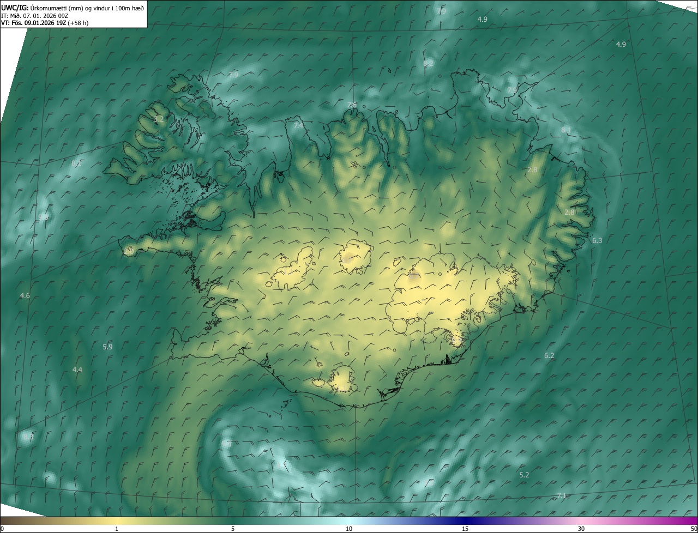
Task: Select the valid time line "VT: Fös. 09.01.2026 19Z"
Action: click(x=34, y=23)
